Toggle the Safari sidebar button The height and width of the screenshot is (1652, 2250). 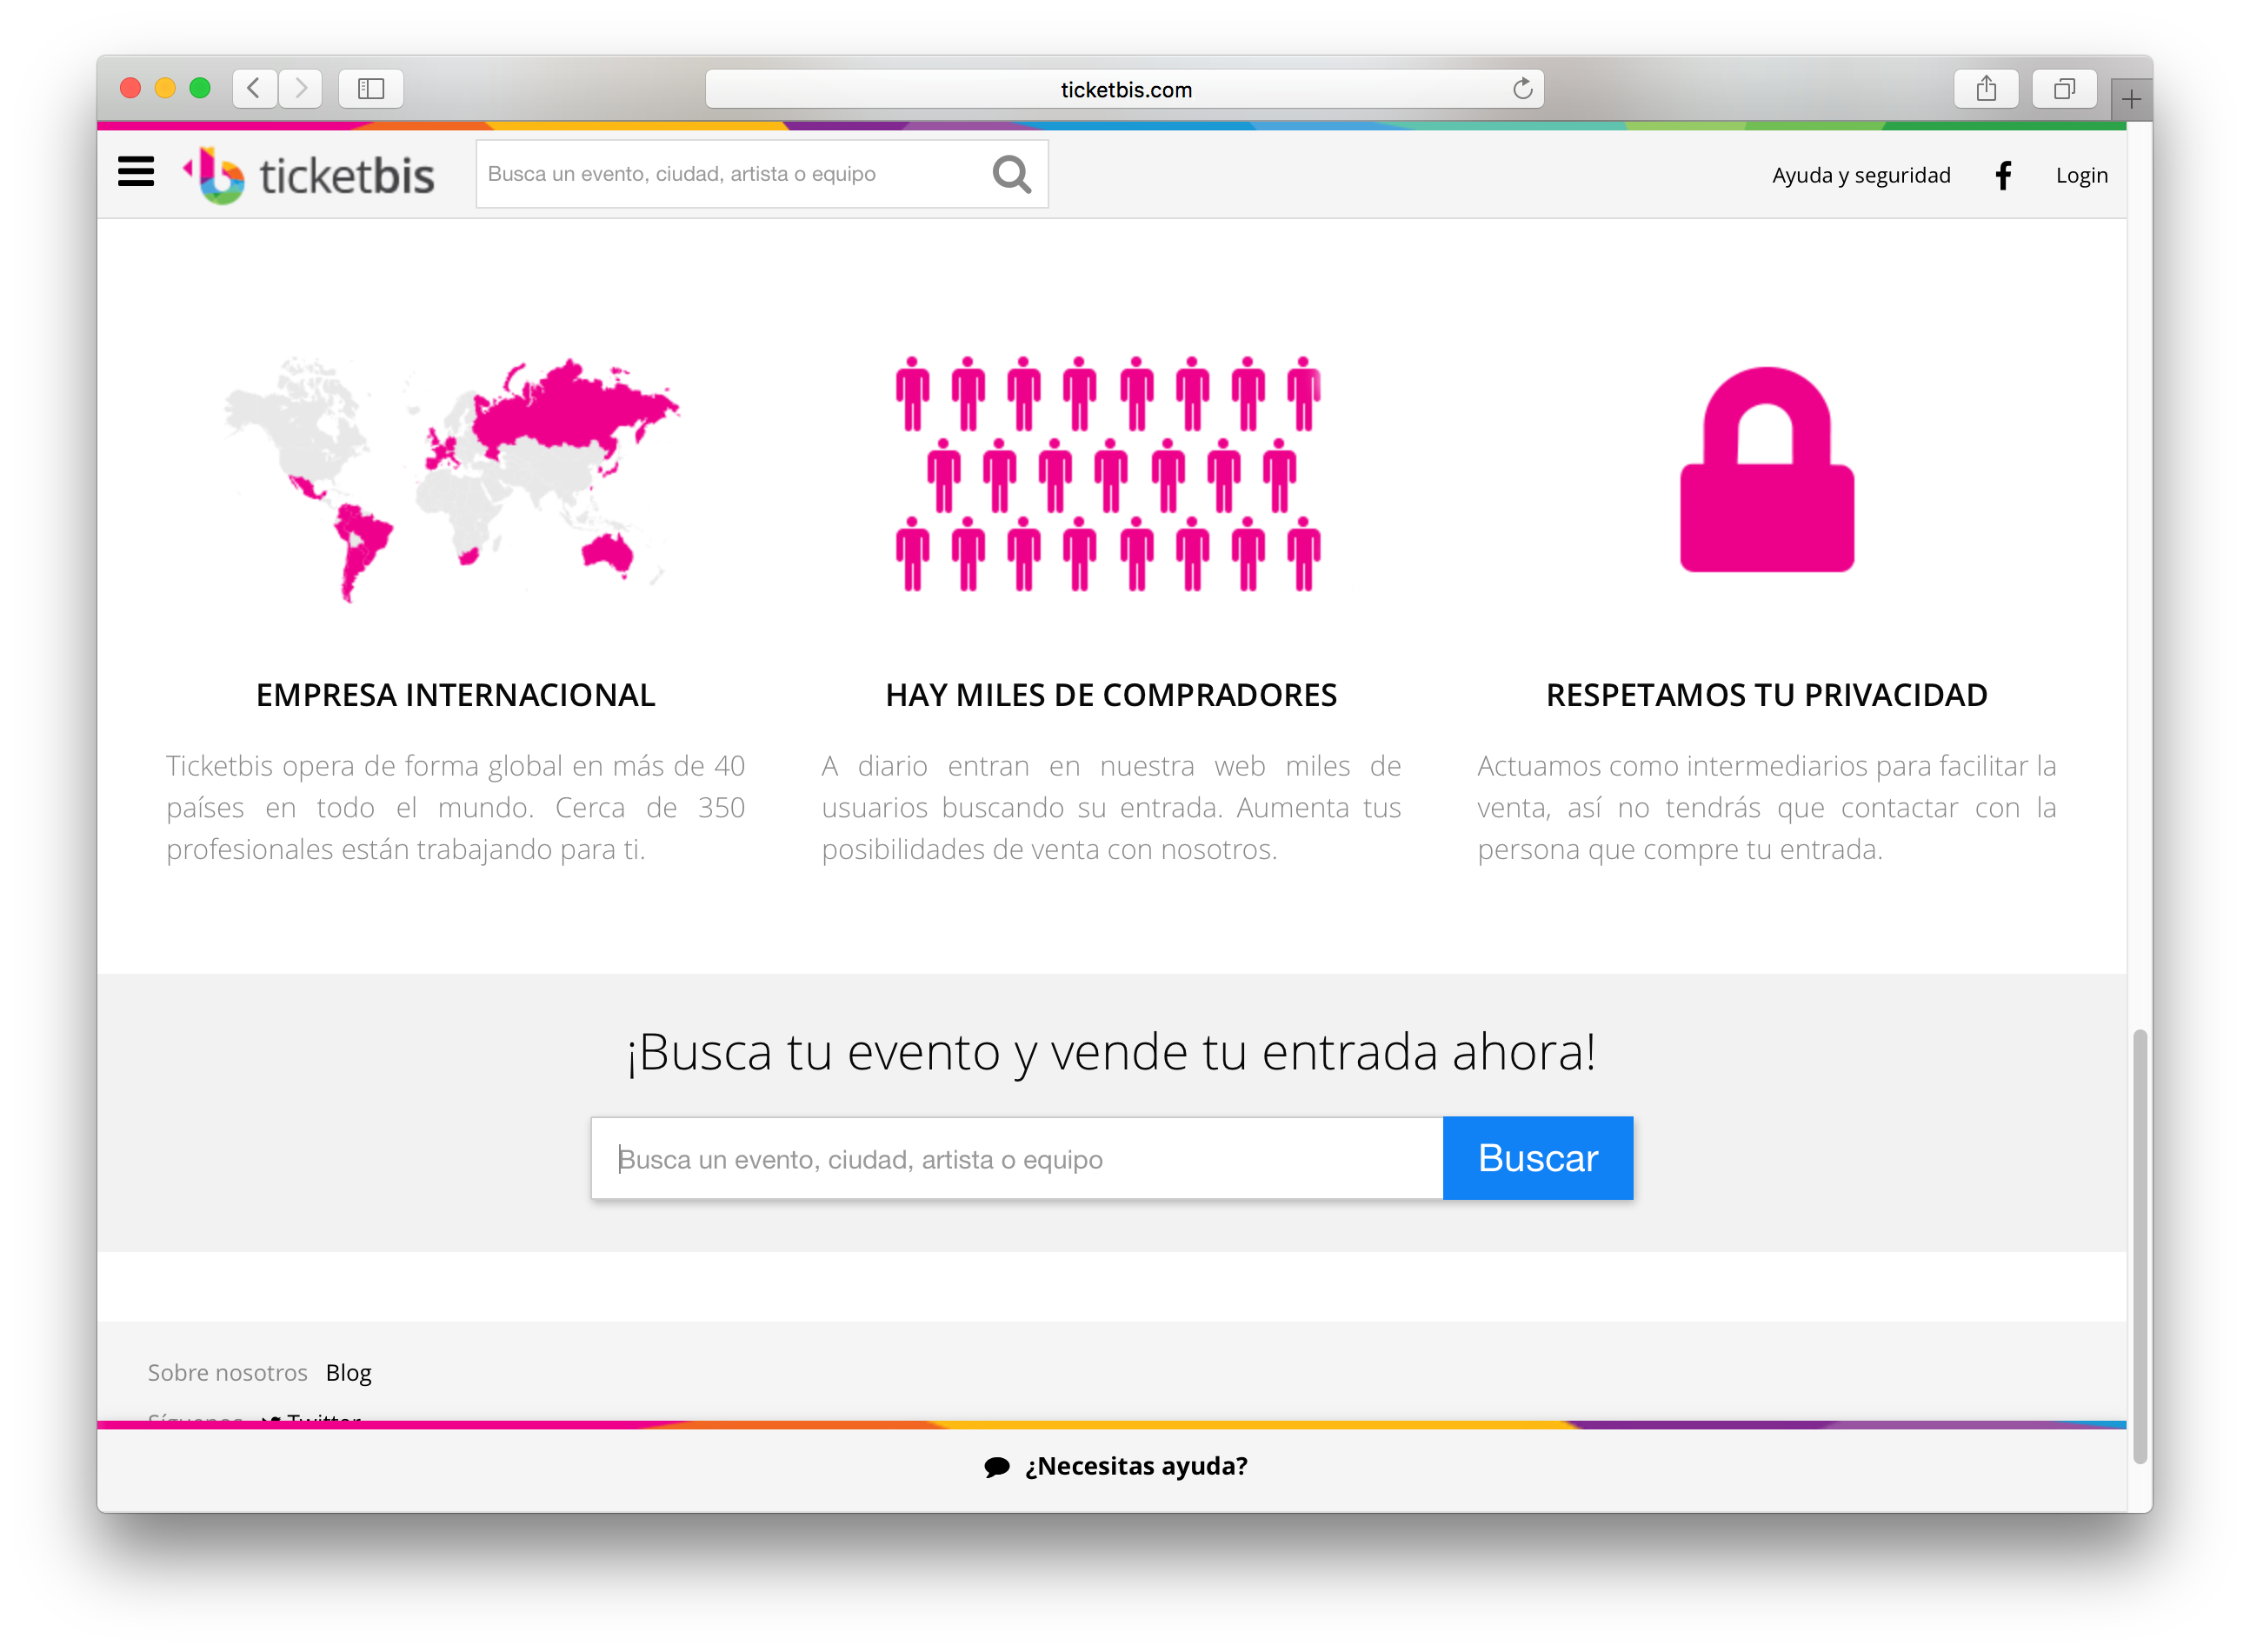tap(371, 89)
